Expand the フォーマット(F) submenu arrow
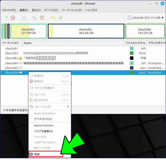 (68, 107)
